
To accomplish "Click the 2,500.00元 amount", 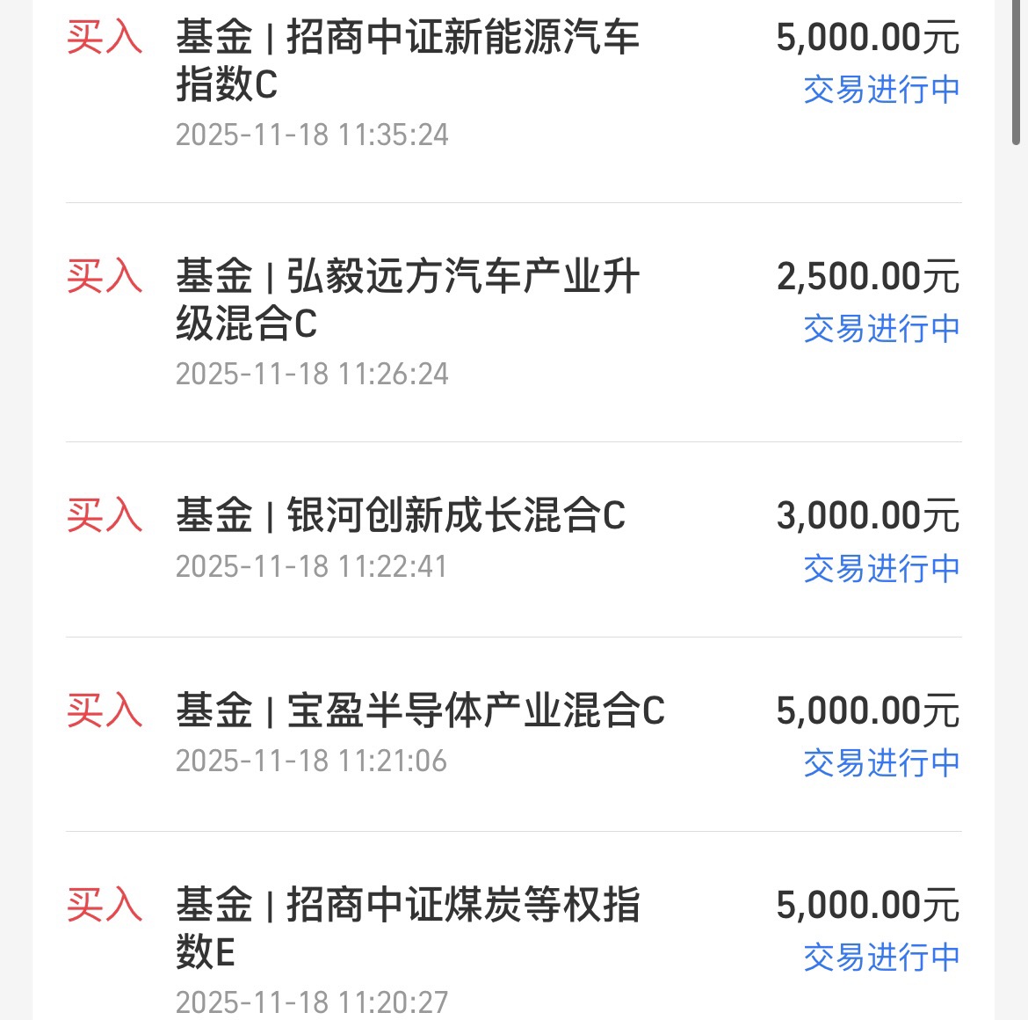I will pos(868,276).
